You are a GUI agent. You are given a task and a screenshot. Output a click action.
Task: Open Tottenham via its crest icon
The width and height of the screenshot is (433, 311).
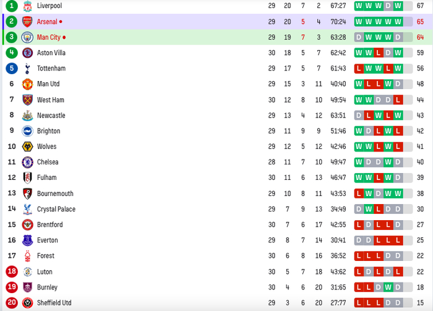coord(27,68)
